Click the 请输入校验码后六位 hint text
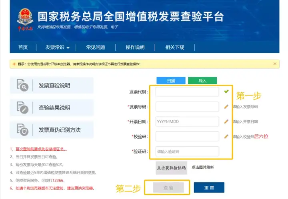288x199 pixels. [x=250, y=136]
